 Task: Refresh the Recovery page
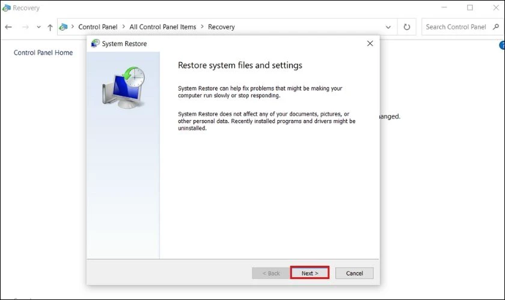tap(407, 27)
